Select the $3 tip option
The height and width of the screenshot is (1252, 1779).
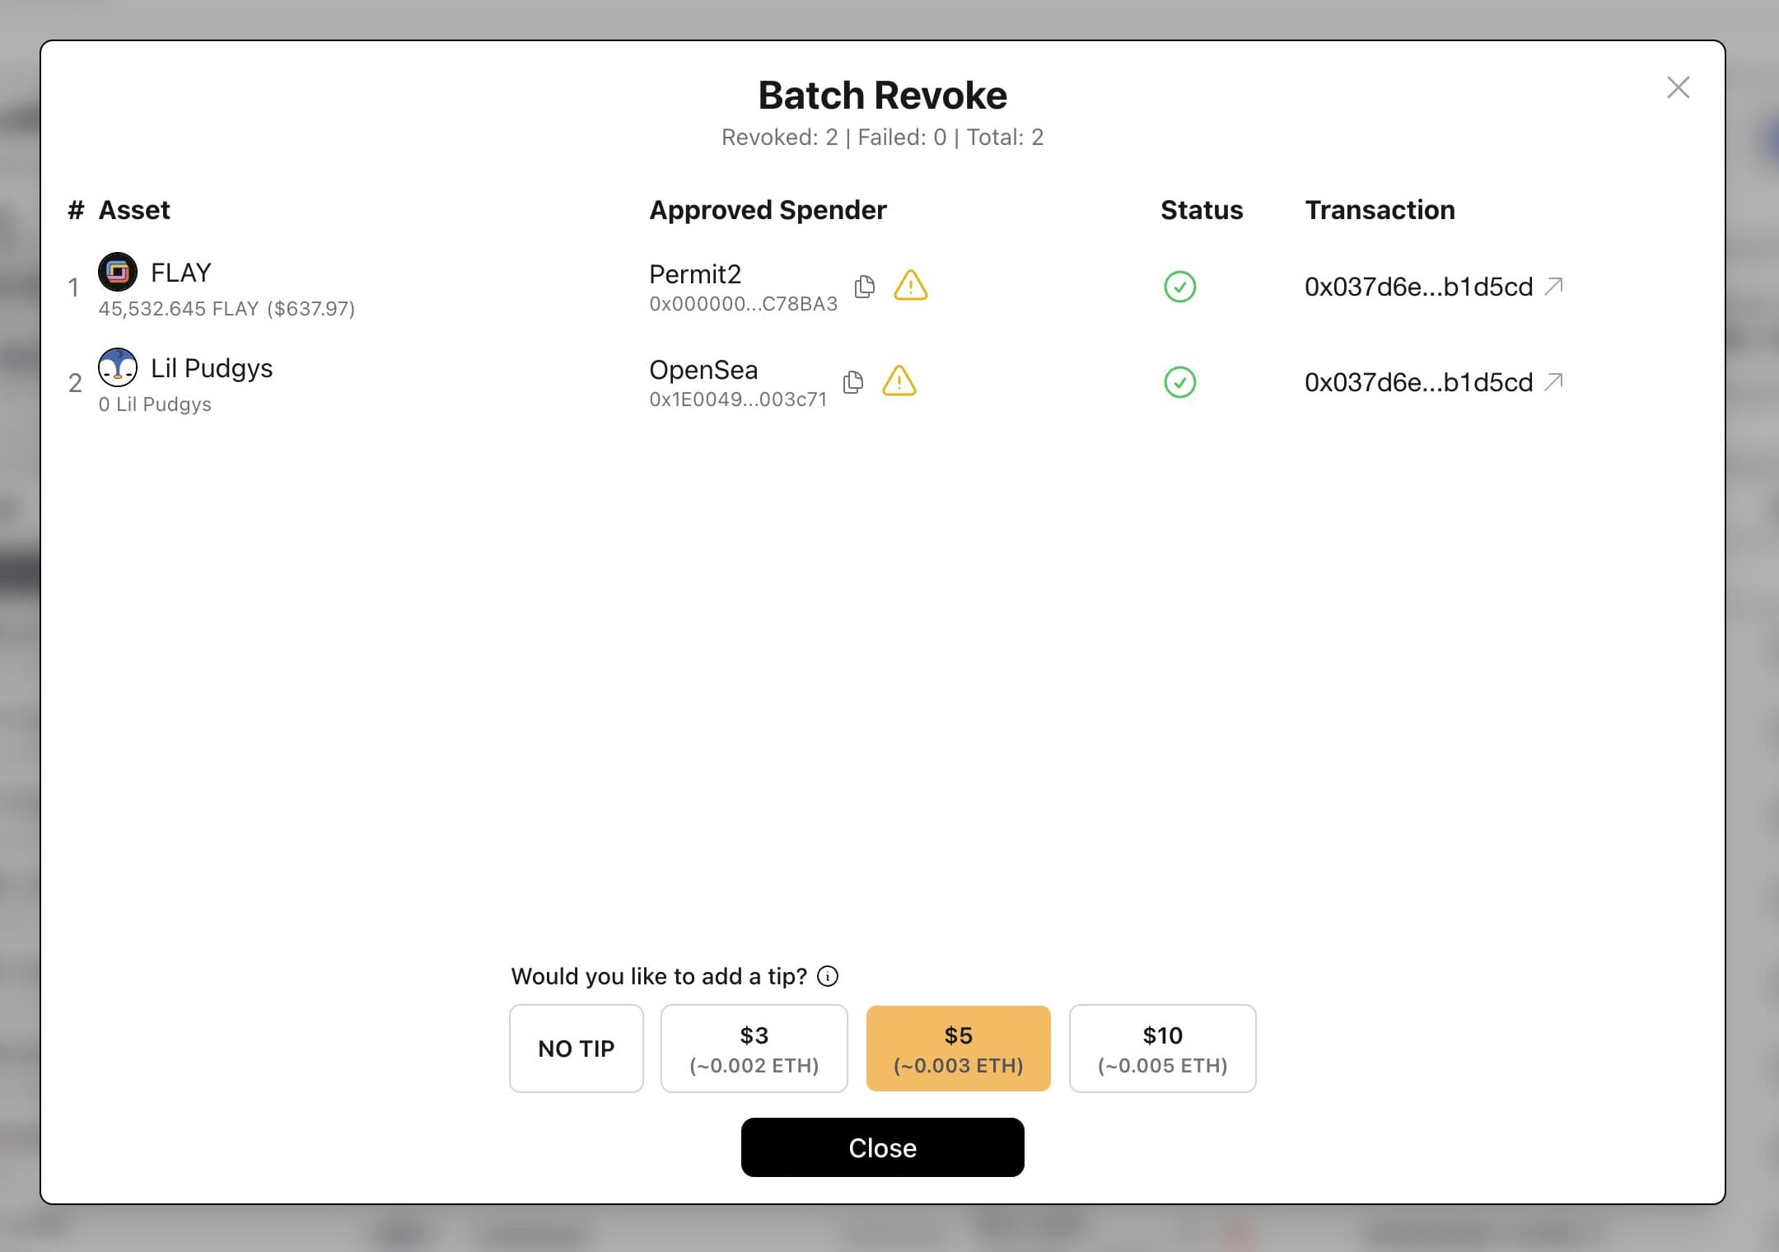(754, 1048)
